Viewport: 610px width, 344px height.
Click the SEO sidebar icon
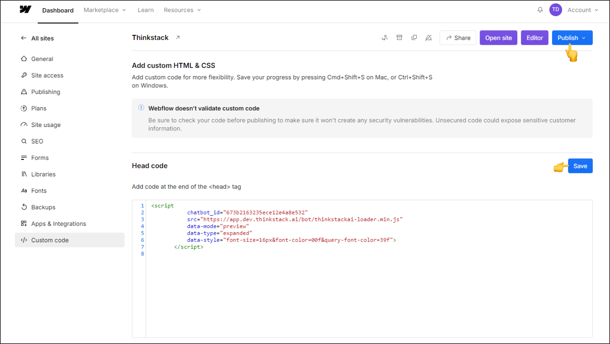[23, 141]
